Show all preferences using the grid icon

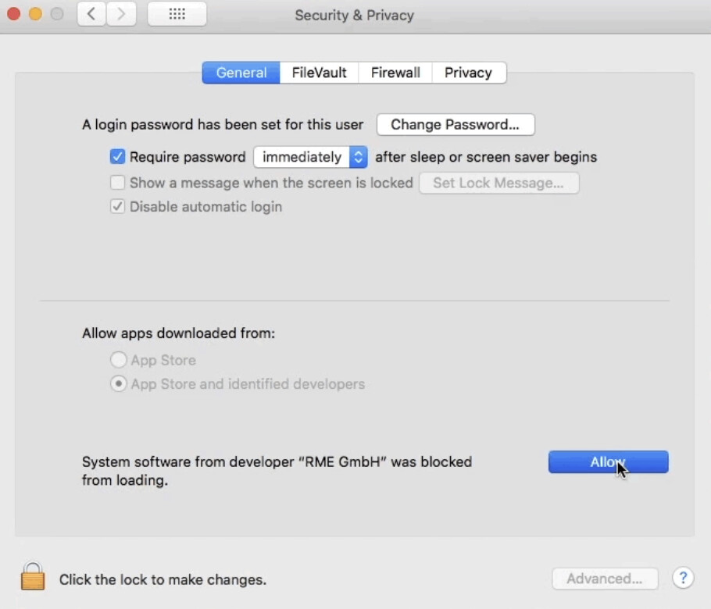pos(177,15)
